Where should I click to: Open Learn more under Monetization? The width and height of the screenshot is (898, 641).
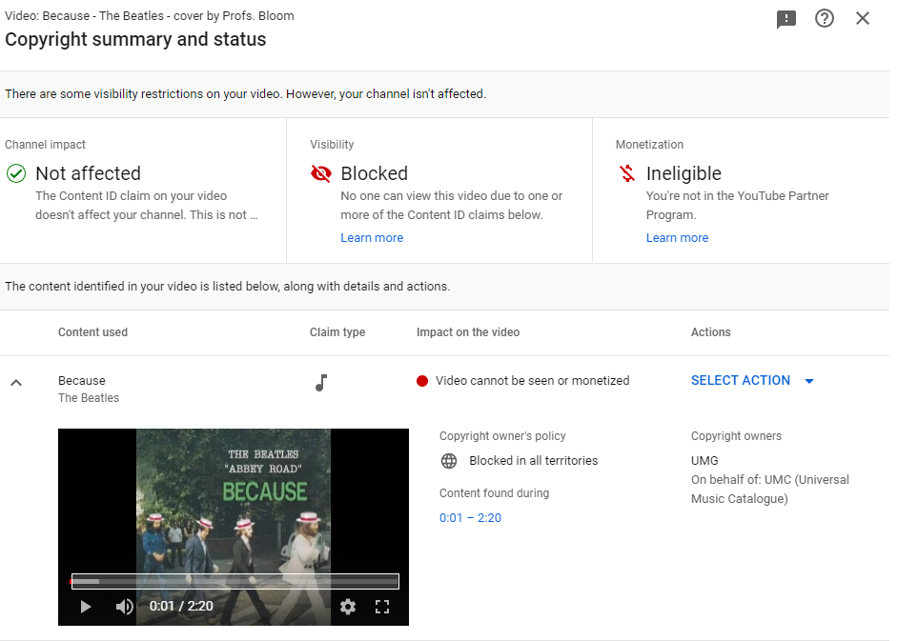(x=677, y=238)
